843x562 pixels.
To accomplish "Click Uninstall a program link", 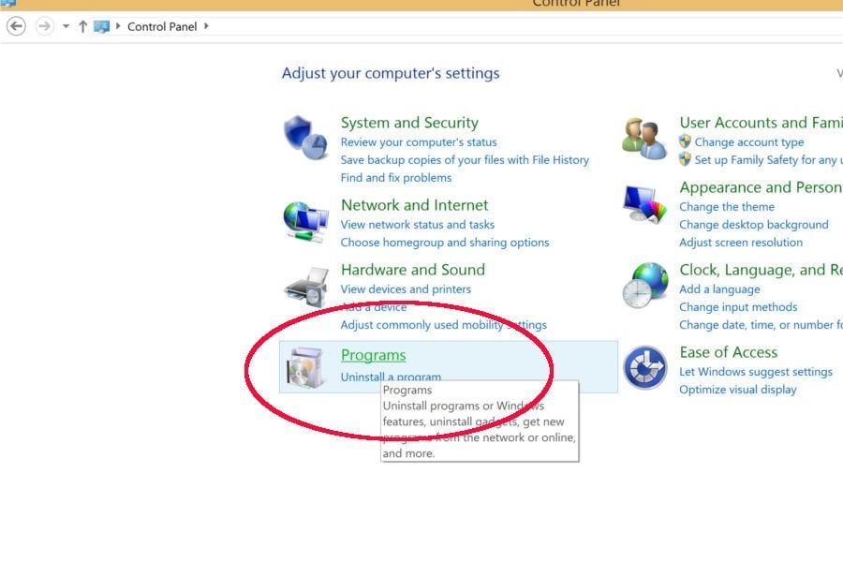I will [x=391, y=377].
